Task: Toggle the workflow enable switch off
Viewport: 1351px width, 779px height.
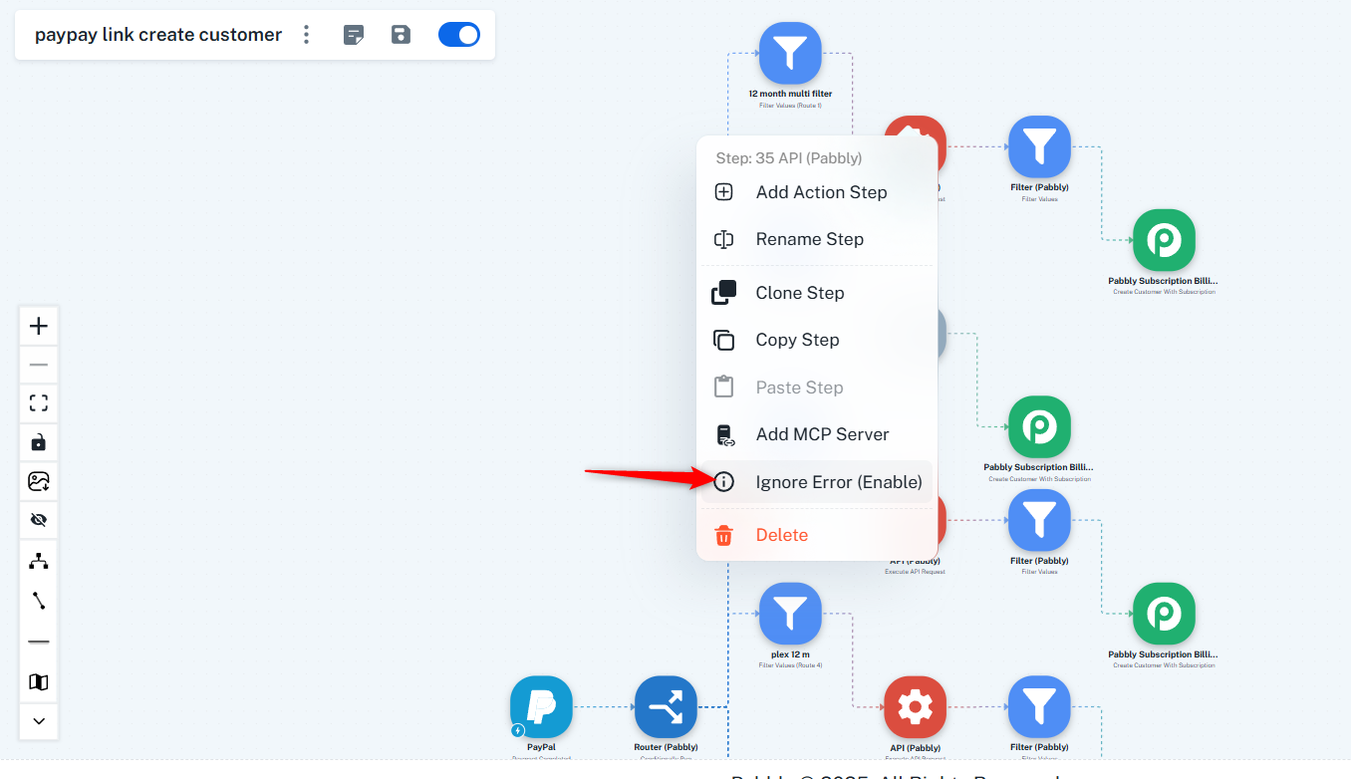Action: (459, 35)
